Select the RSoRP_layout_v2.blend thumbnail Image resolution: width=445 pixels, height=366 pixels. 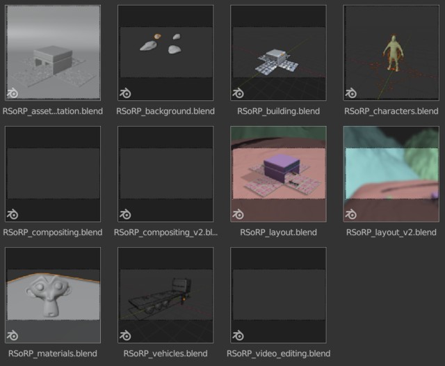[391, 174]
